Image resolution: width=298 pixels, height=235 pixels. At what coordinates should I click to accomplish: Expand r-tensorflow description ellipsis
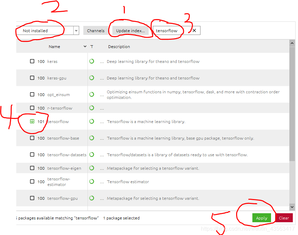102,109
